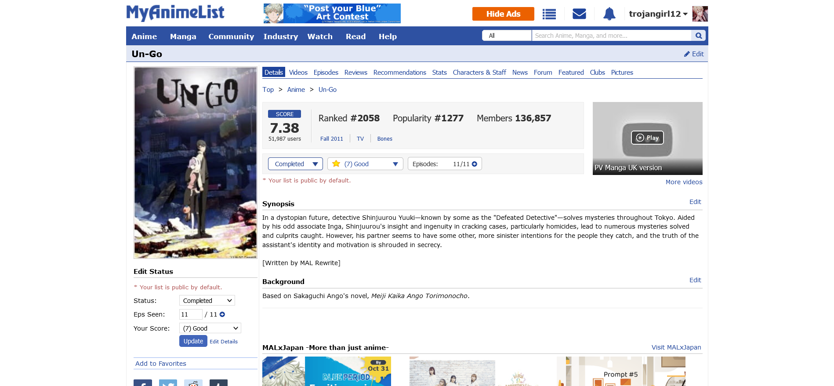Switch to the Recommendations tab

(400, 73)
